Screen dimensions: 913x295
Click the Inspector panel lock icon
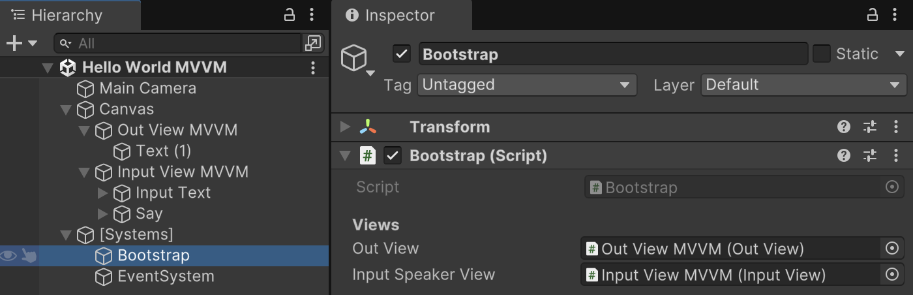[872, 15]
